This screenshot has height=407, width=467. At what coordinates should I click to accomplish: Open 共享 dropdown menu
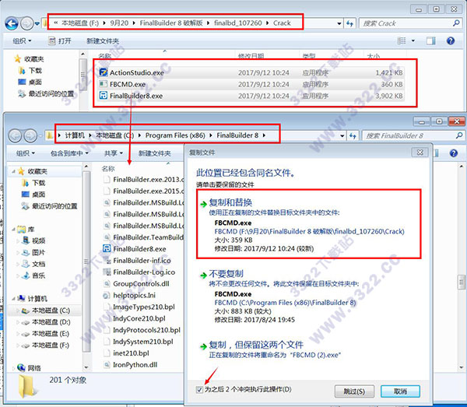pos(114,153)
